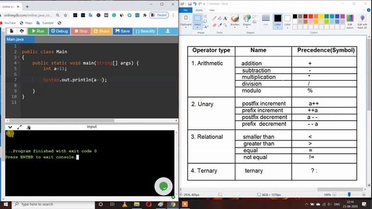Image resolution: width=372 pixels, height=209 pixels.
Task: Open the Windows Start menu
Action: click(x=6, y=204)
